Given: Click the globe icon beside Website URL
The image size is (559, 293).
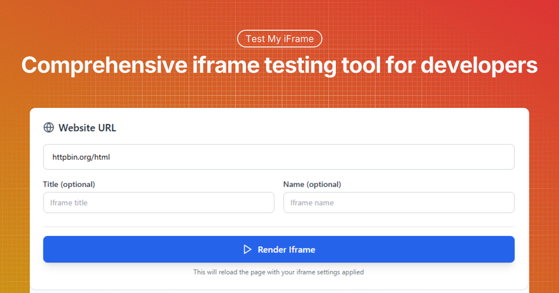Looking at the screenshot, I should pos(48,127).
